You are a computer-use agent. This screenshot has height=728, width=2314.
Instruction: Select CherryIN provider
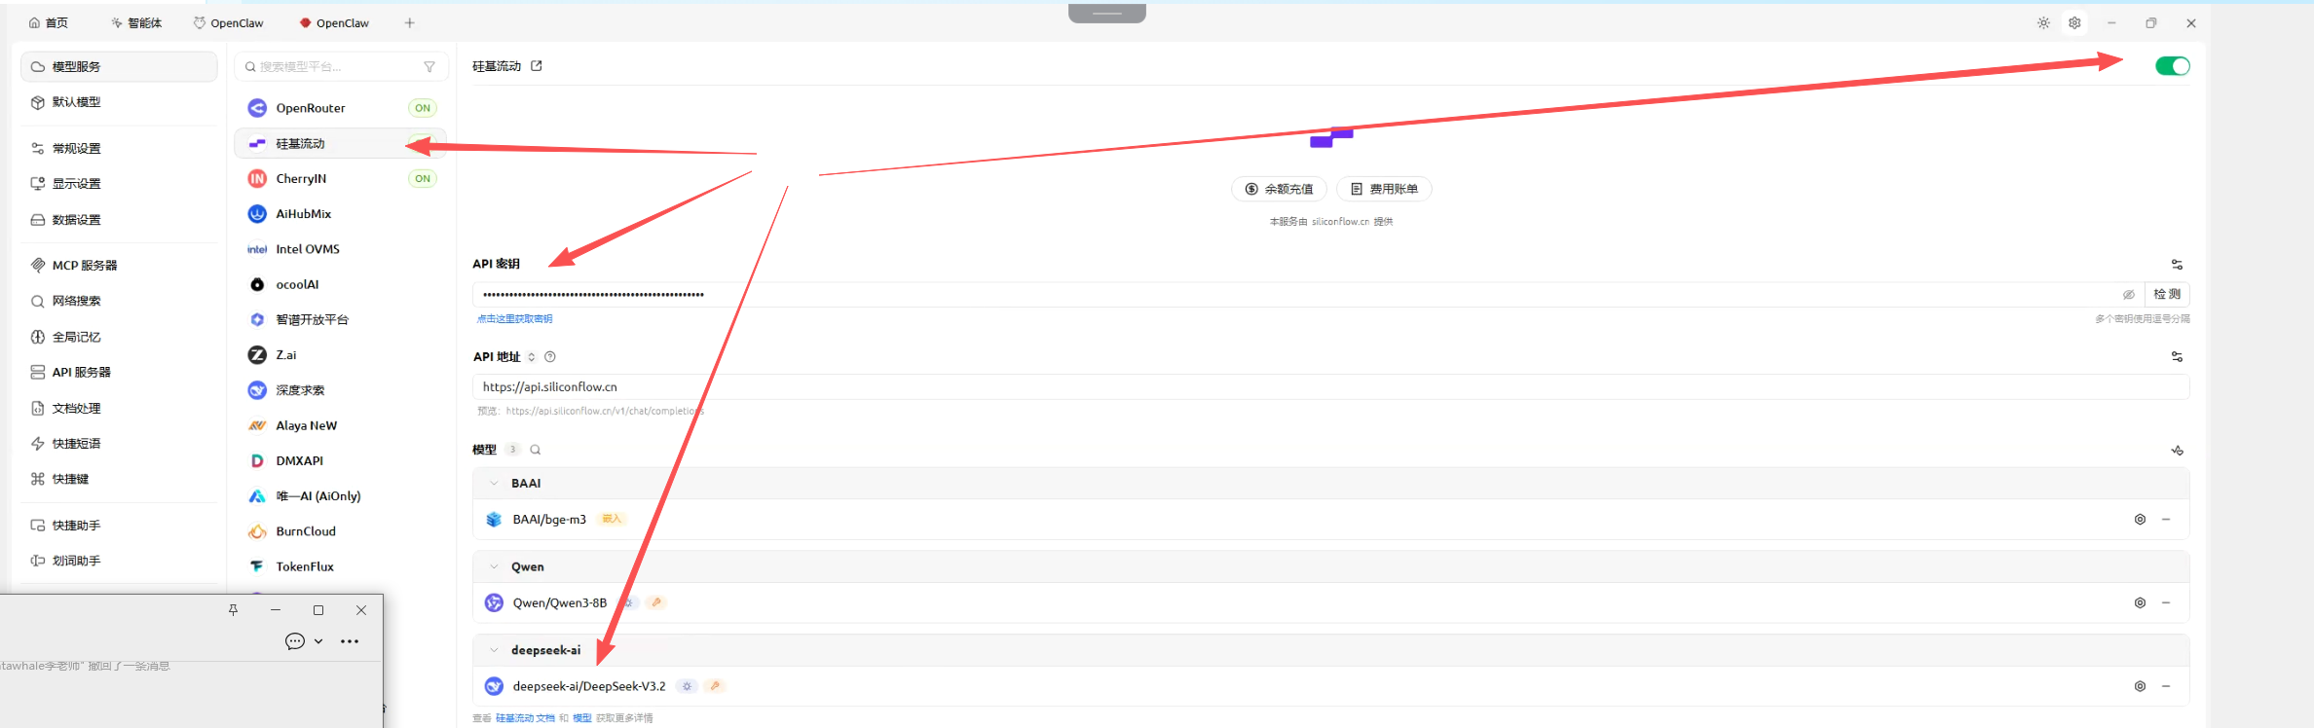tap(341, 179)
